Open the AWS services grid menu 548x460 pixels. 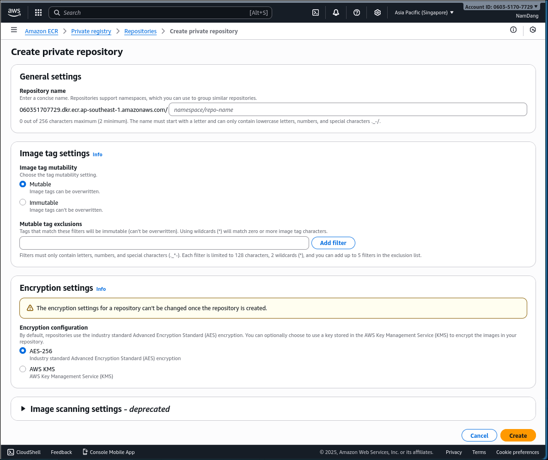tap(38, 12)
